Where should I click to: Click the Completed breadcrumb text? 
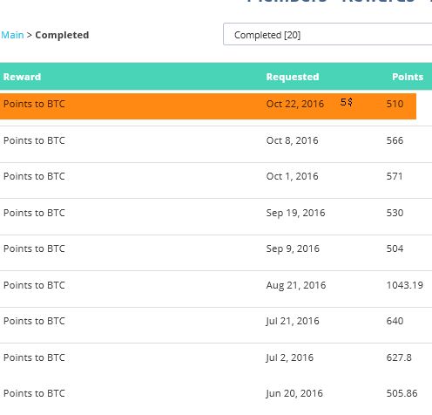[x=62, y=35]
